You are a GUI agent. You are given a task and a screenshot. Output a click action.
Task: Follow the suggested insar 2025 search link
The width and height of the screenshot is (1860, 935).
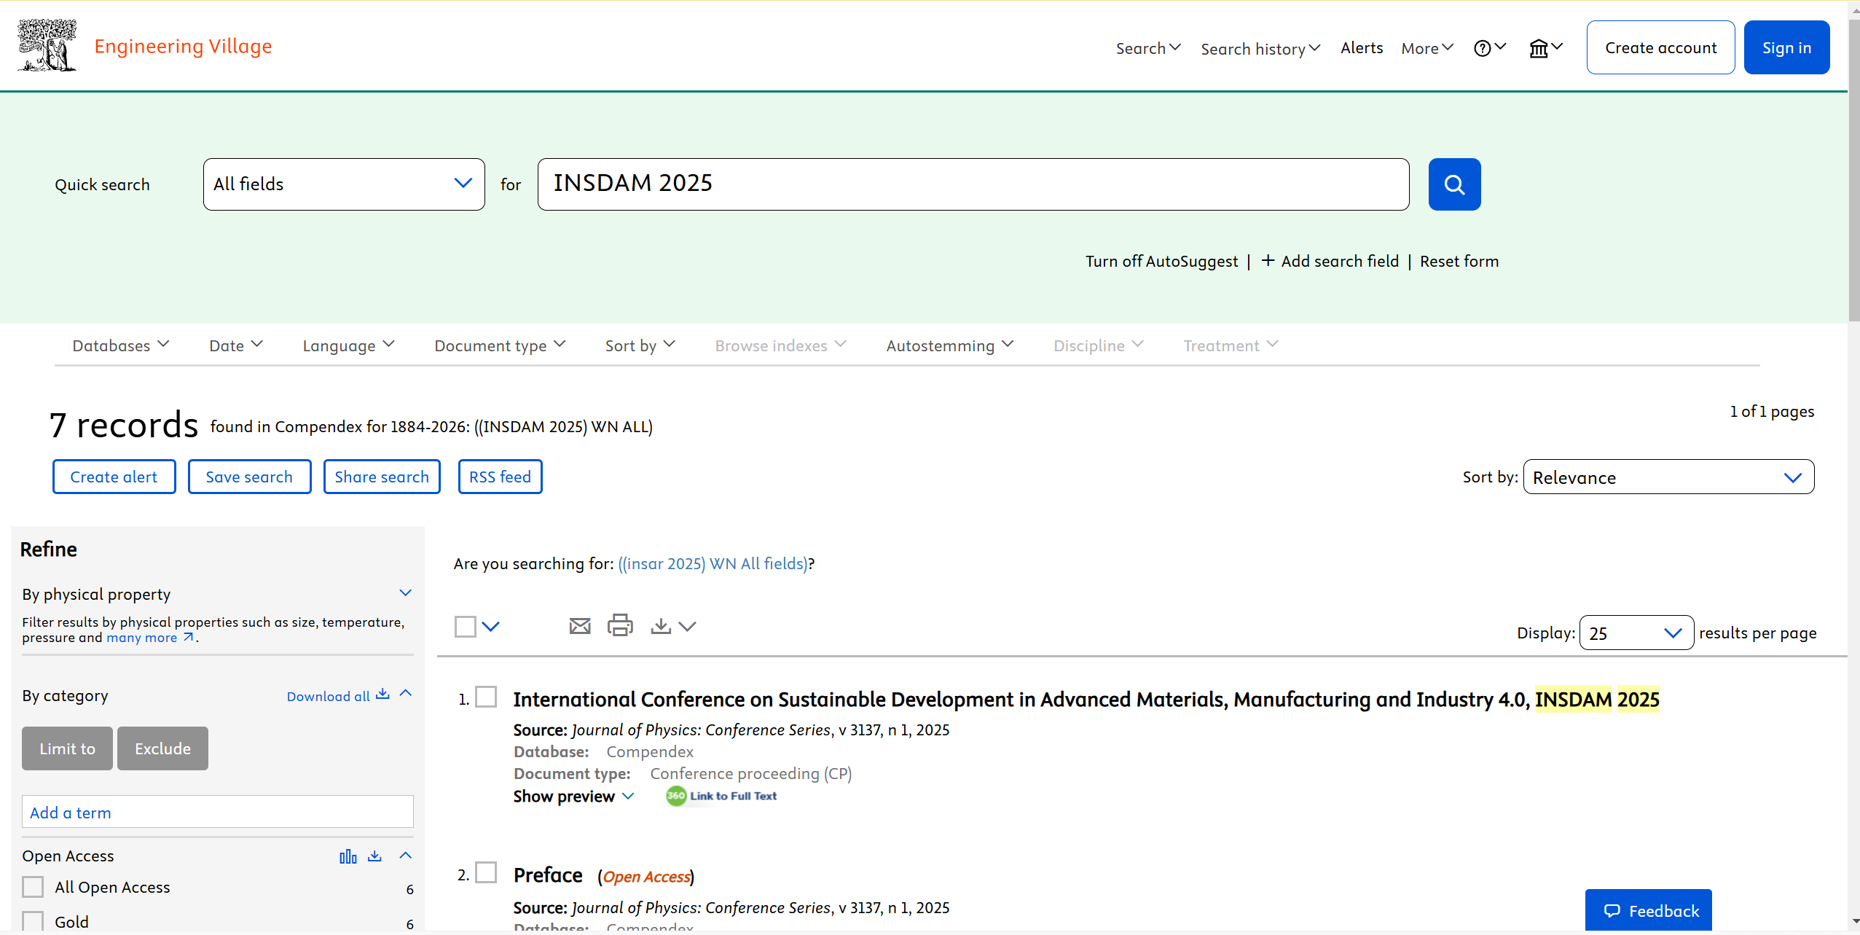click(713, 563)
